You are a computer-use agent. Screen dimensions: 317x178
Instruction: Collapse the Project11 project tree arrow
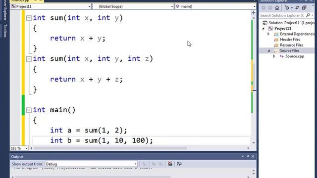click(264, 29)
